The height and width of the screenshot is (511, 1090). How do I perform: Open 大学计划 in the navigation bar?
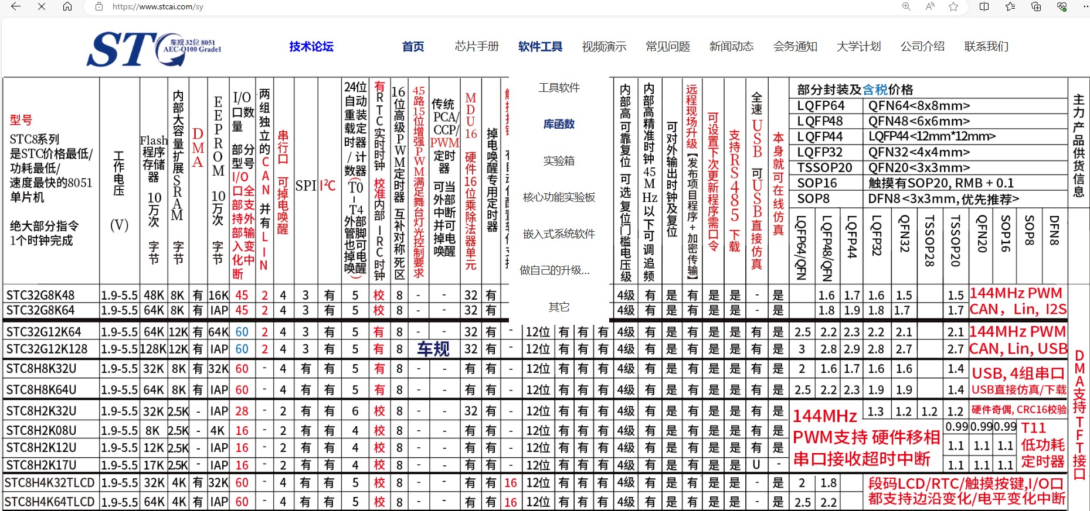click(859, 46)
